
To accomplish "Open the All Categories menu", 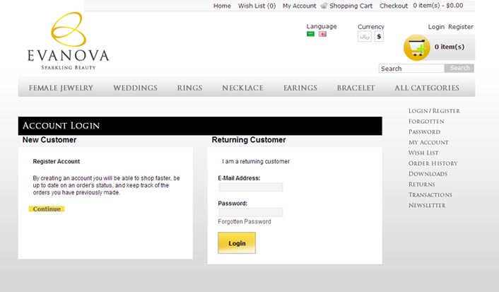I will pos(427,88).
